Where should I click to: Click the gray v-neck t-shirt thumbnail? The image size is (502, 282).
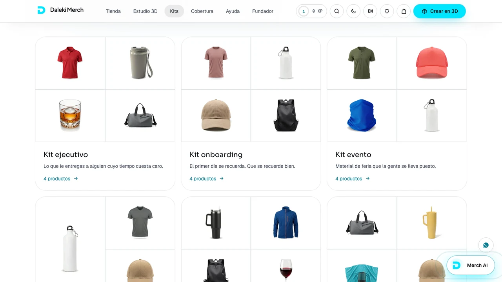[140, 222]
